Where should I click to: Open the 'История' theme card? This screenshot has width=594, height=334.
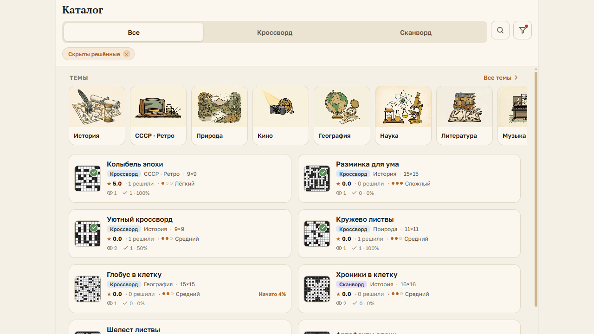click(97, 116)
